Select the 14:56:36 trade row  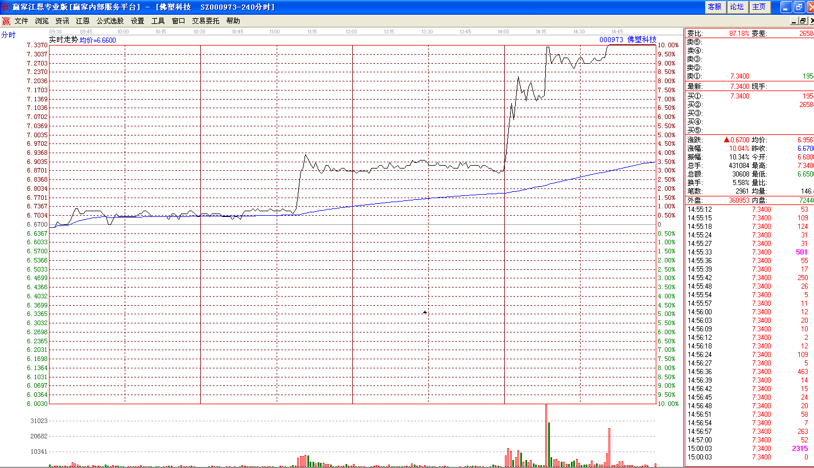click(749, 372)
